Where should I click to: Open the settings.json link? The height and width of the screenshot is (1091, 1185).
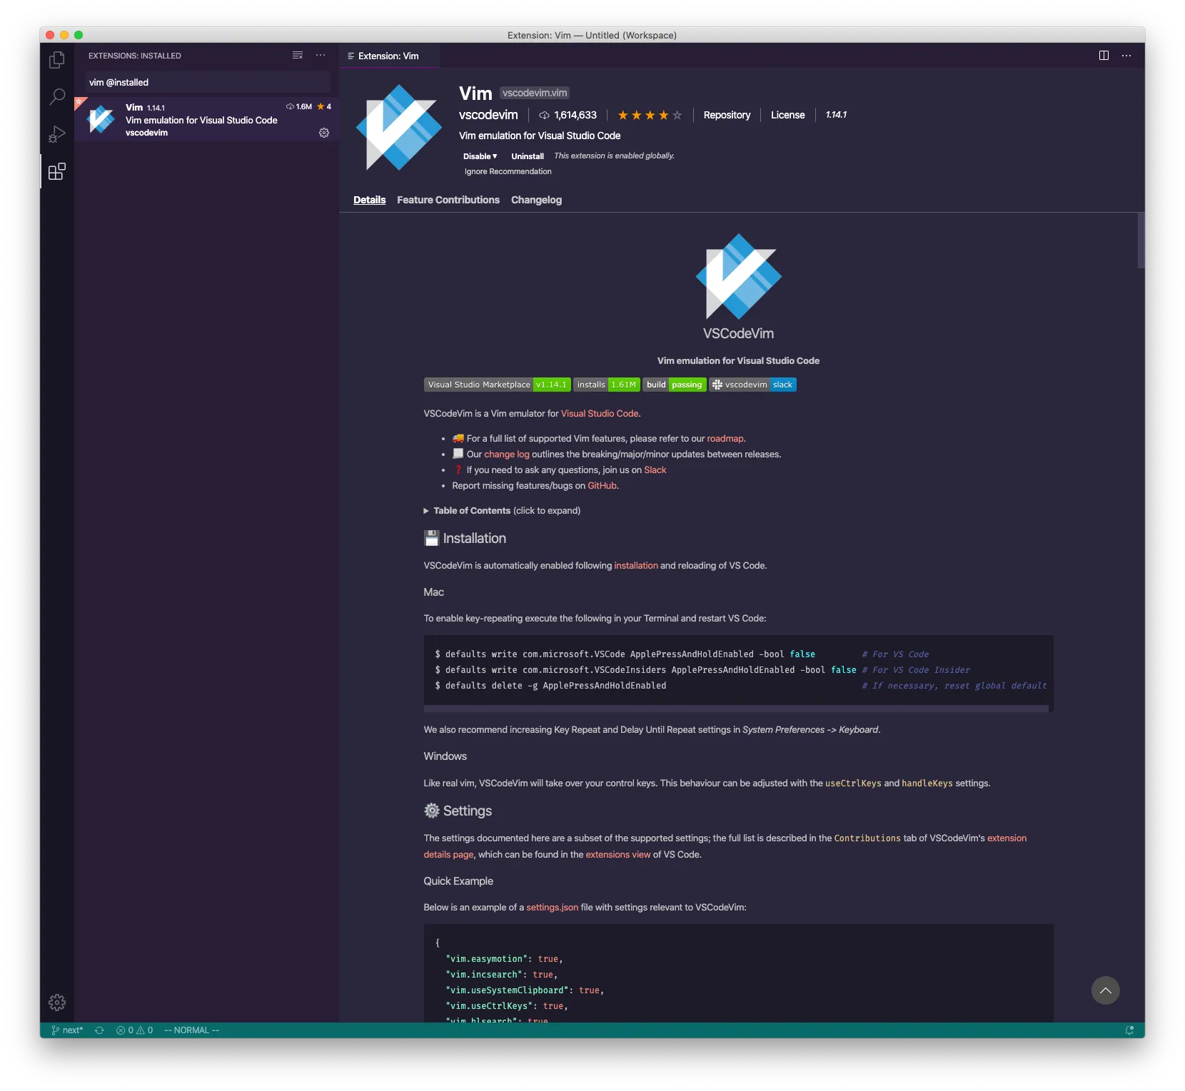552,908
